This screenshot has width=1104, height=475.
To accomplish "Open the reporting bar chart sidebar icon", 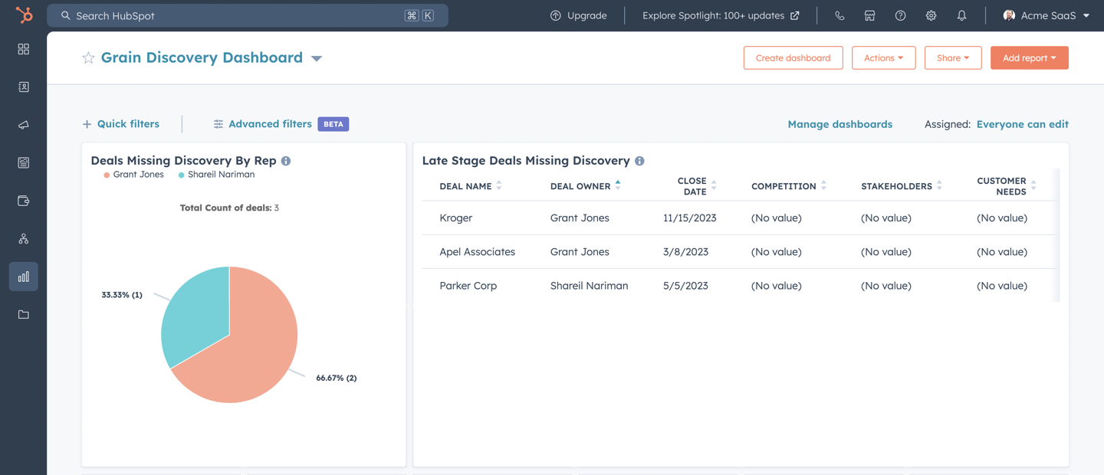I will [24, 277].
